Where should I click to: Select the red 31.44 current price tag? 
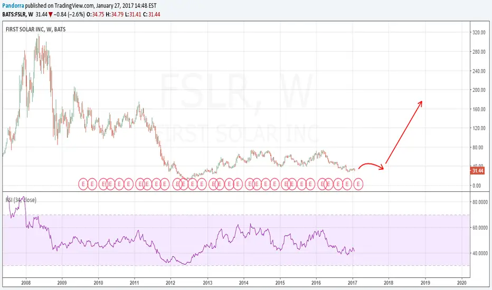click(x=477, y=171)
